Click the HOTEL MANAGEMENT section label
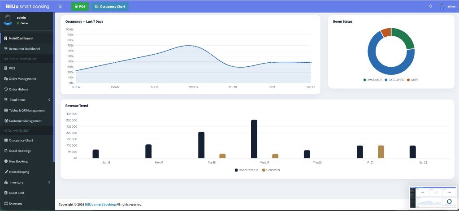 [17, 130]
